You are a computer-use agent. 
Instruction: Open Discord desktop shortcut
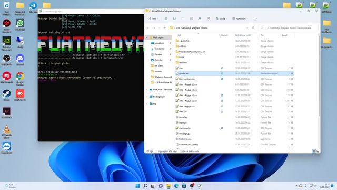(x=20, y=60)
